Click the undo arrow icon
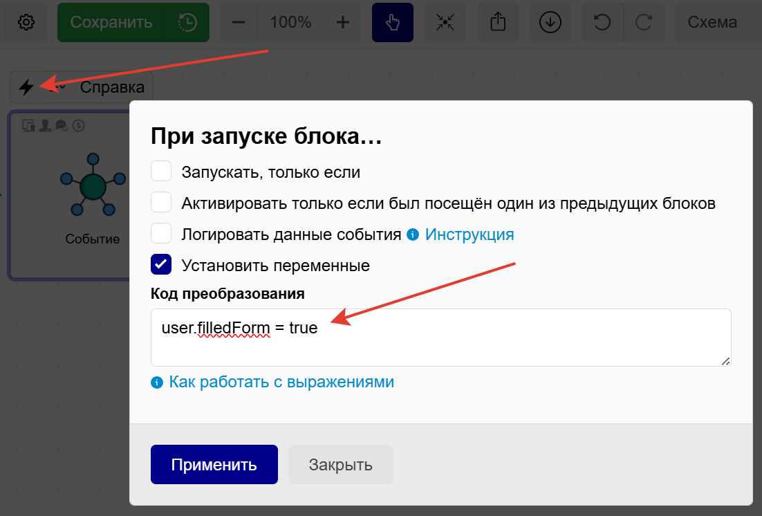The image size is (762, 516). 602,21
